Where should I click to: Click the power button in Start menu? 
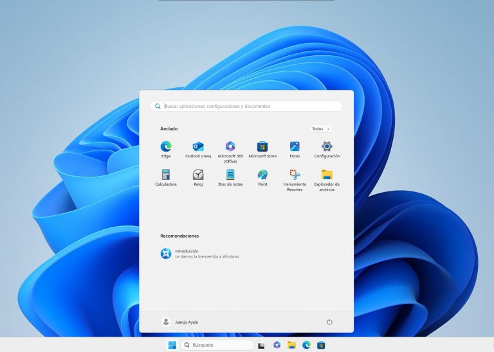coord(329,322)
